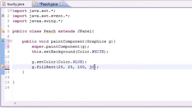Click the Java file icon on Peach.java tab

click(35, 4)
